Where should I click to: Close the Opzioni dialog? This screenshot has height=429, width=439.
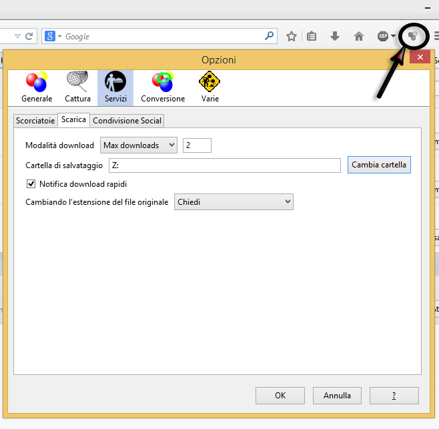point(420,57)
